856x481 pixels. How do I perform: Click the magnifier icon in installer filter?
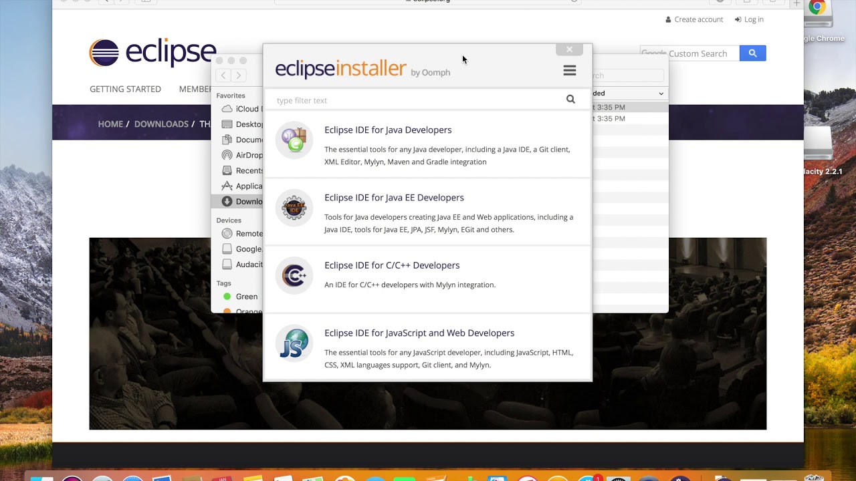click(x=570, y=100)
